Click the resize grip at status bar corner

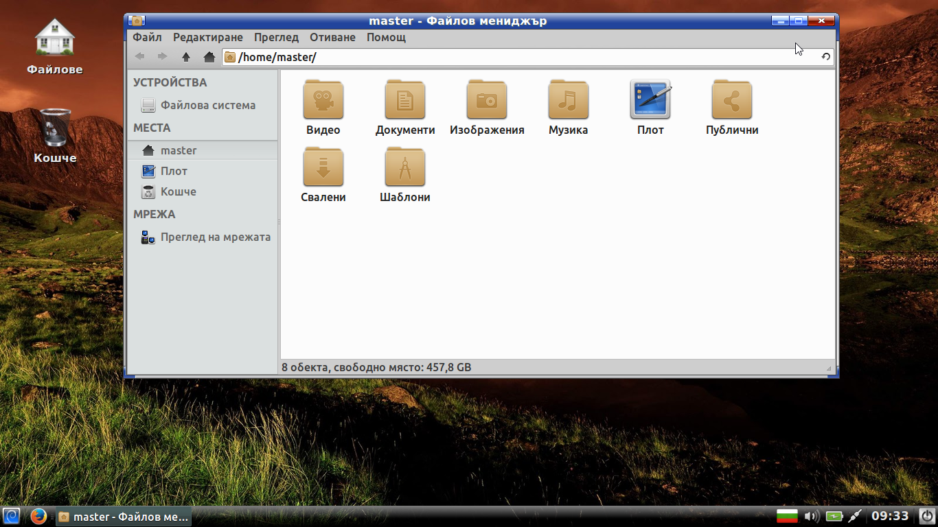(830, 368)
